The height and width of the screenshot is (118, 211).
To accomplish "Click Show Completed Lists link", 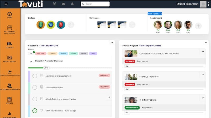I will (49, 46).
